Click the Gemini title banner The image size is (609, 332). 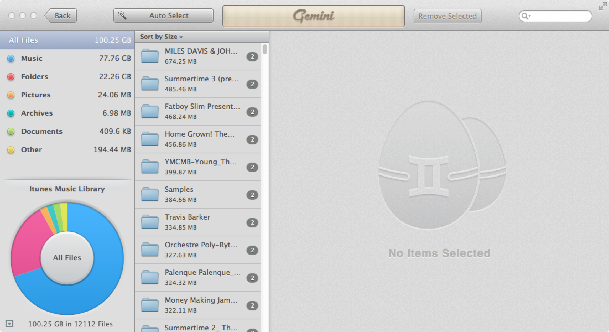pyautogui.click(x=314, y=16)
